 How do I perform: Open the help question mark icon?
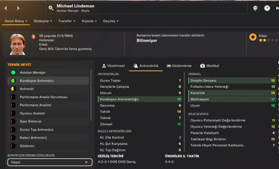[x=267, y=8]
